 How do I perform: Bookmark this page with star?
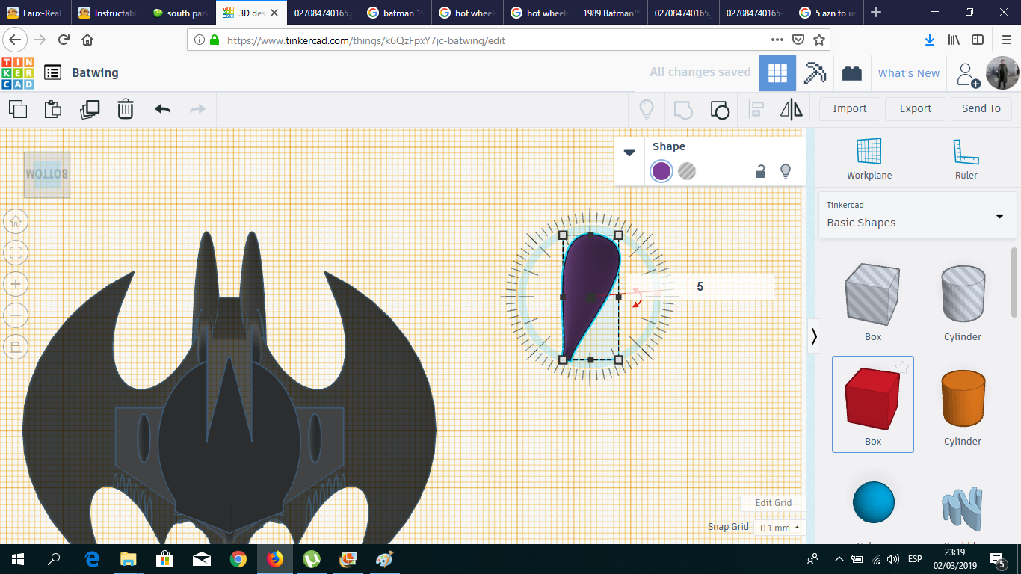tap(819, 40)
